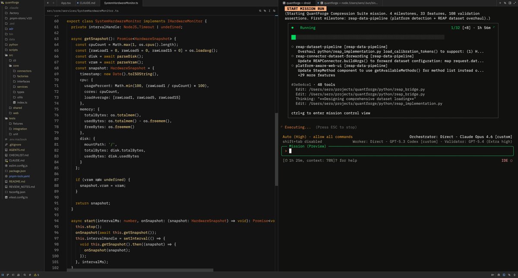Click the gear icon next to eslint.config.js

tap(6, 165)
